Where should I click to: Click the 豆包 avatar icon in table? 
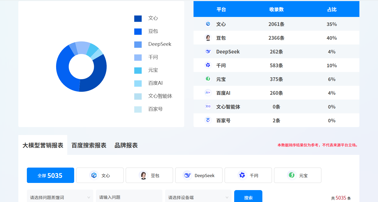[208, 38]
